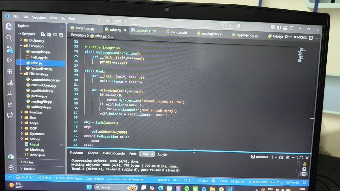Click the remote window icon in status bar

[x=10, y=177]
